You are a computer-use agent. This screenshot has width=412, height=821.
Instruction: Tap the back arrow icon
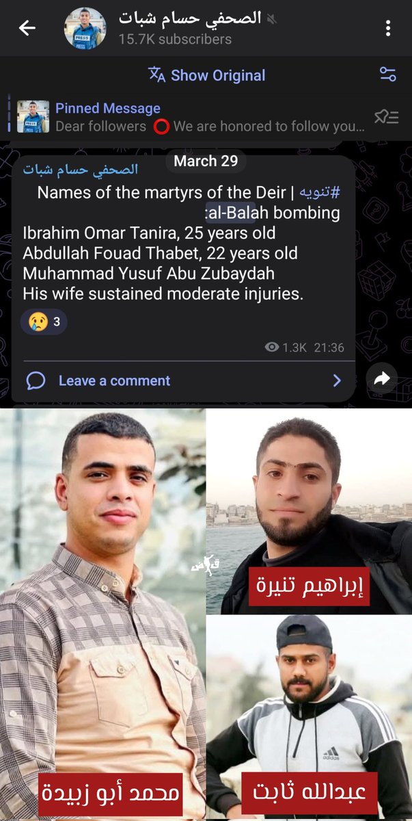pos(27,29)
